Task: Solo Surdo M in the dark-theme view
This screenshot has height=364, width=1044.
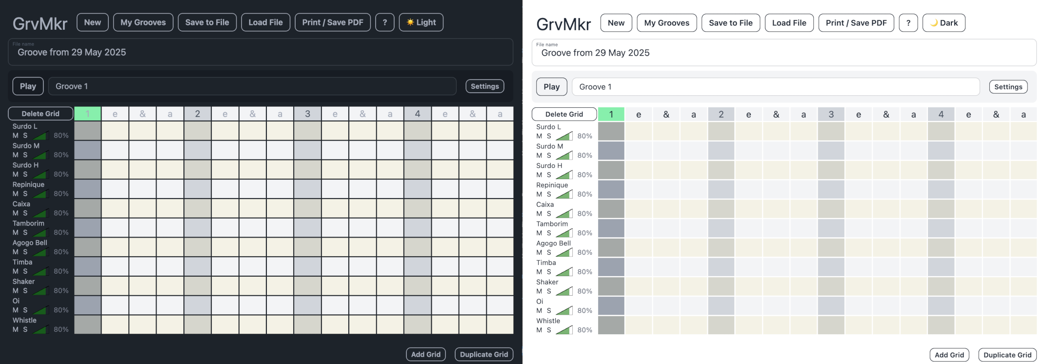Action: [25, 155]
